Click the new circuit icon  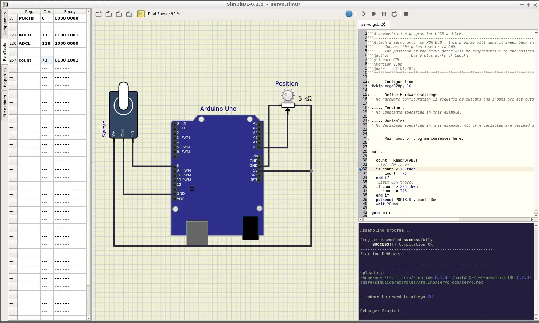[98, 14]
